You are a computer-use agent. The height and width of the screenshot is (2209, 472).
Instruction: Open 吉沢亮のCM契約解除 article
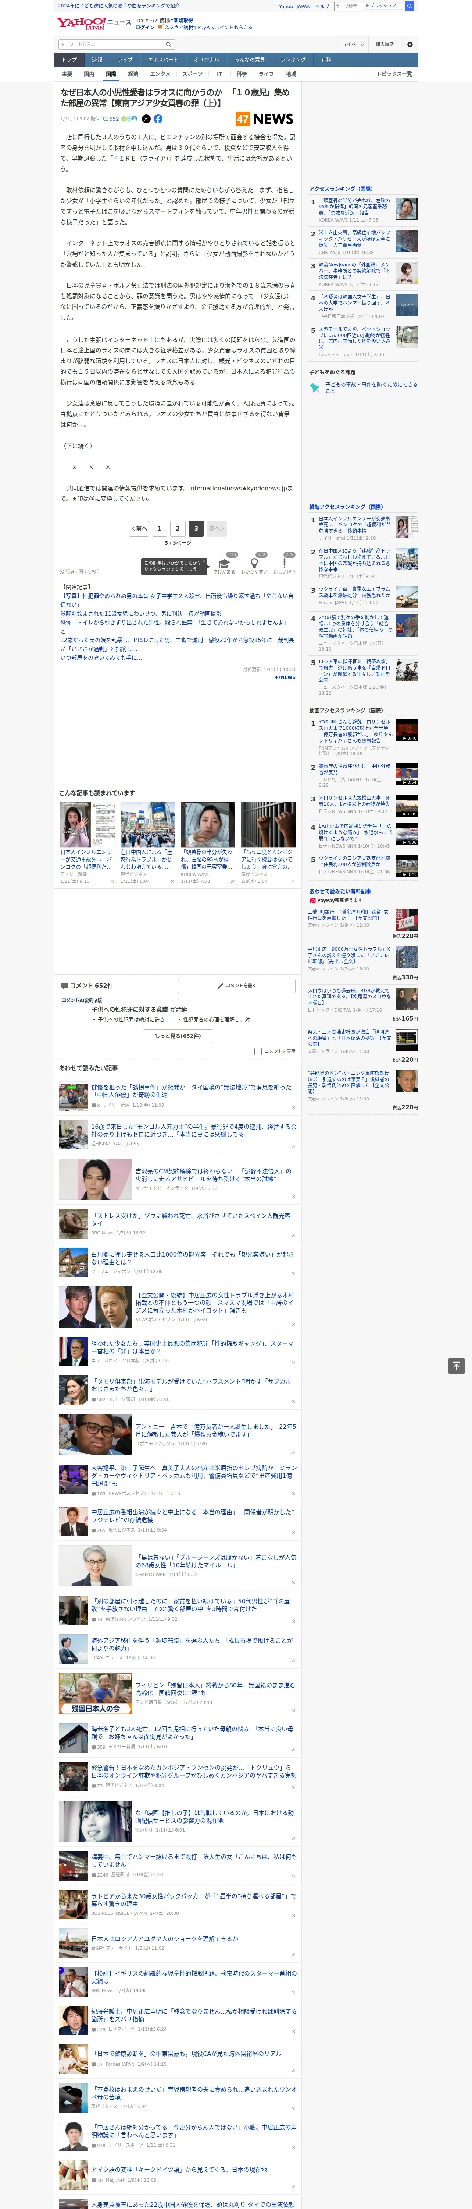(213, 1174)
